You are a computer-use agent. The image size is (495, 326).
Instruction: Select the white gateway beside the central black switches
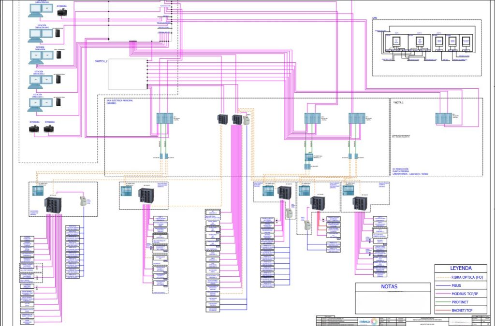(246, 120)
